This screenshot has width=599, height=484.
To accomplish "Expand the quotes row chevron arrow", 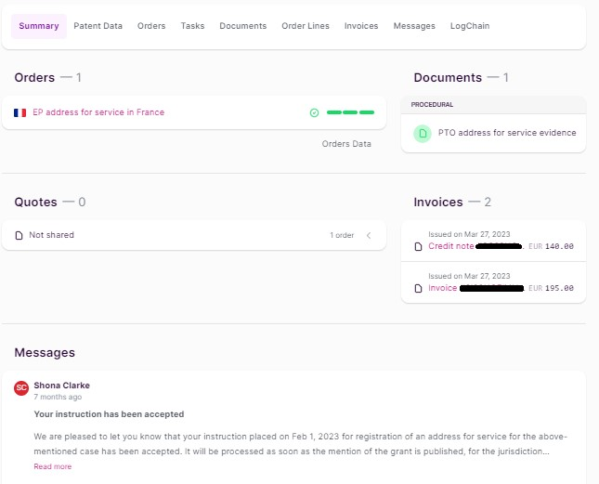I will pyautogui.click(x=368, y=235).
